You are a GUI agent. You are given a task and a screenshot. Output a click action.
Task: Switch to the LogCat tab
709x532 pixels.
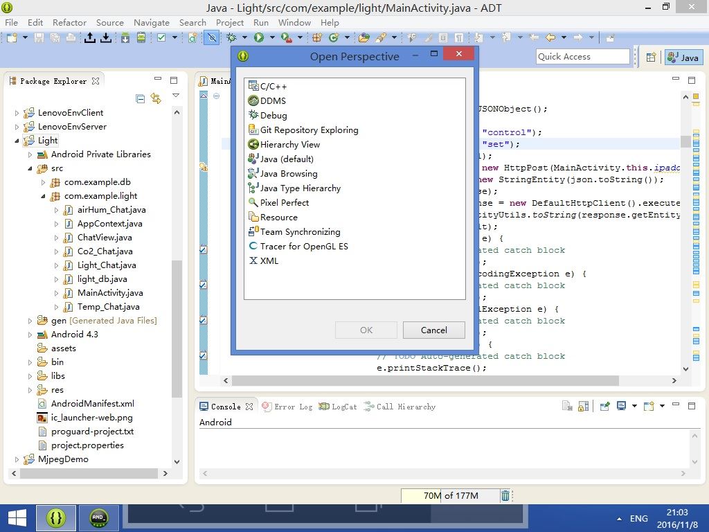(338, 407)
